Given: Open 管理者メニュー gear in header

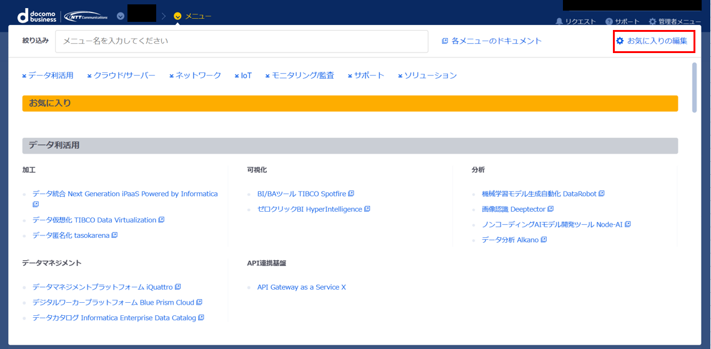Looking at the screenshot, I should point(652,21).
